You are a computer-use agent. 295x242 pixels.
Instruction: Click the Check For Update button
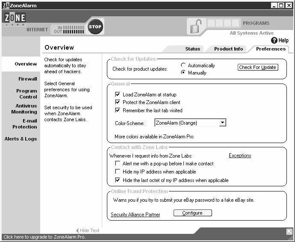click(x=258, y=67)
